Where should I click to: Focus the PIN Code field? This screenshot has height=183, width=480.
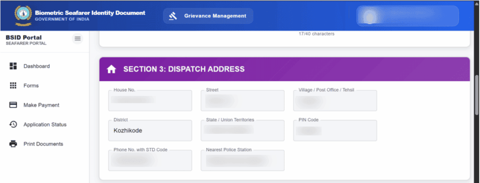coord(335,131)
